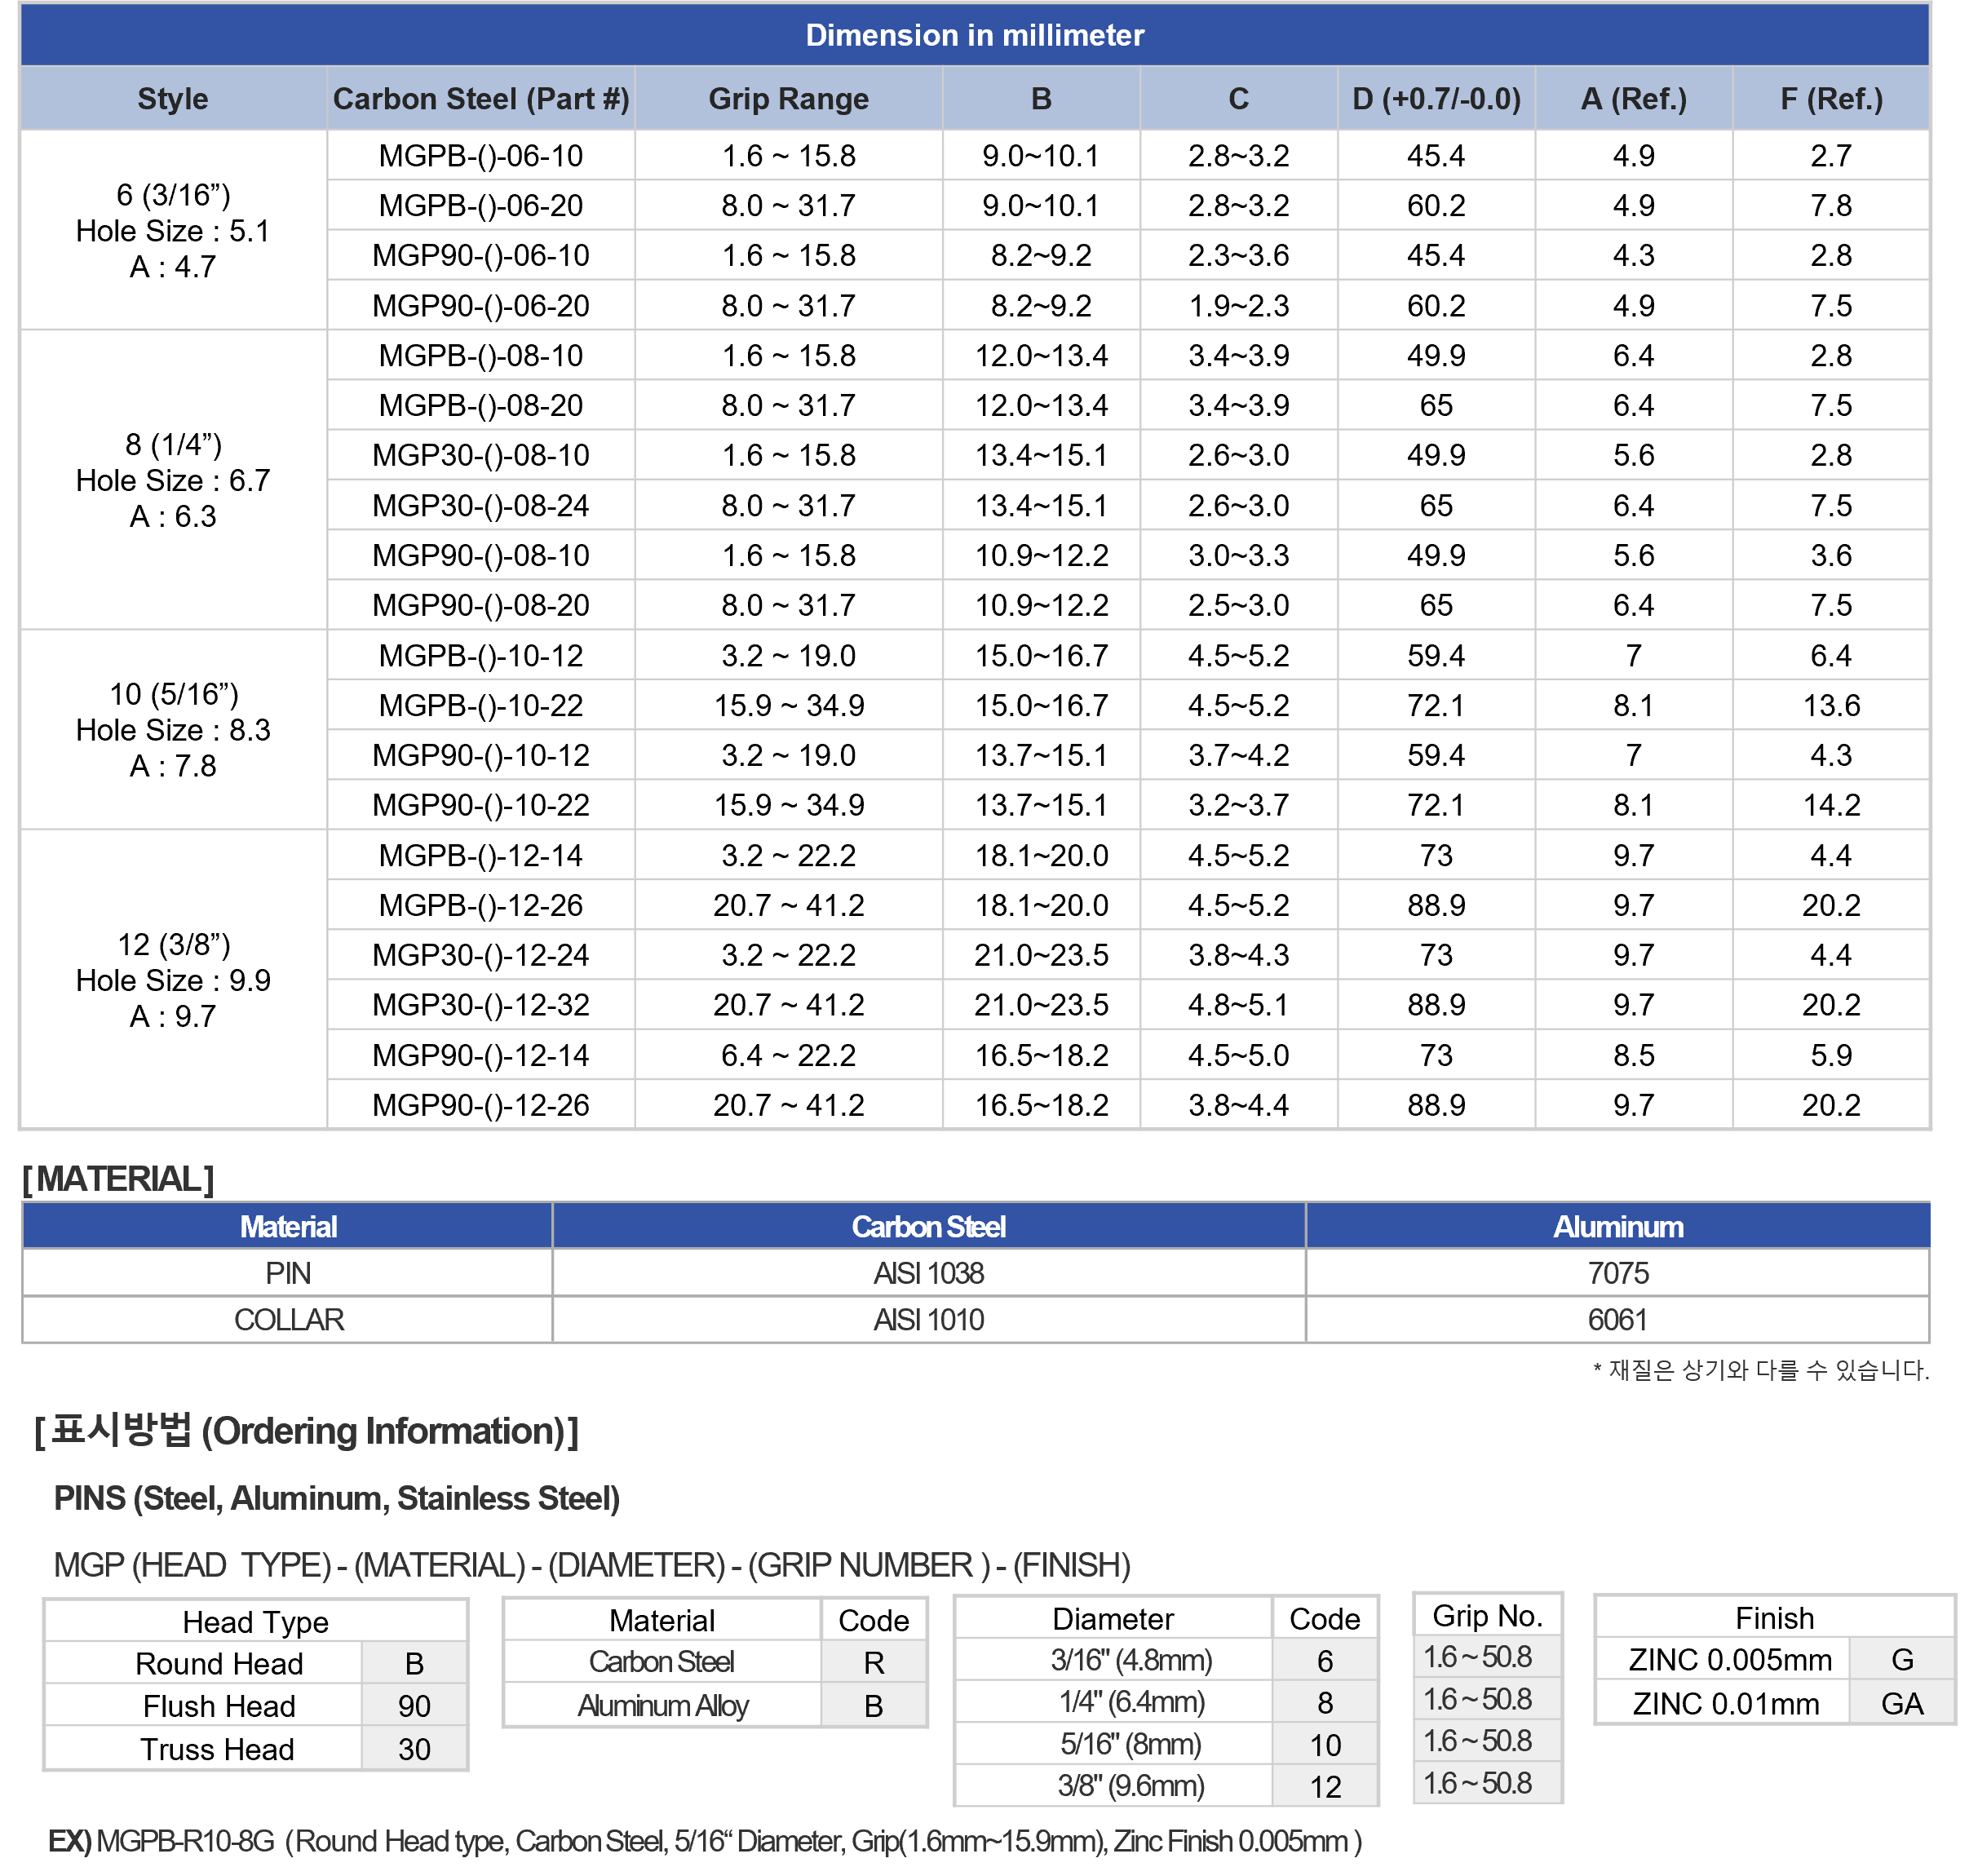The width and height of the screenshot is (1969, 1876).
Task: Click 'Round Head' in Head Type table
Action: [x=219, y=1664]
